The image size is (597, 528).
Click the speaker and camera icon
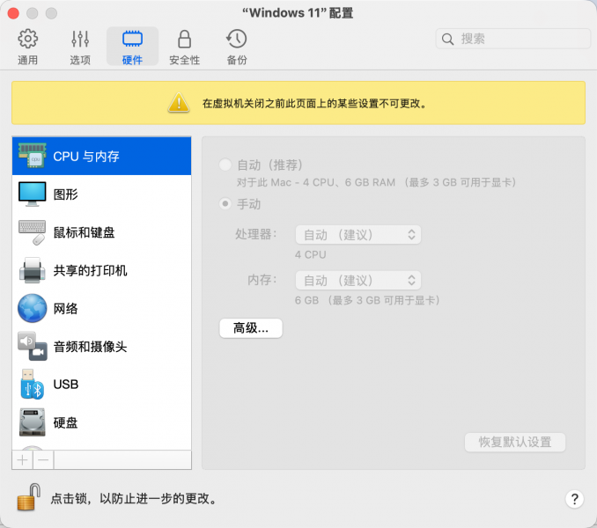(33, 346)
